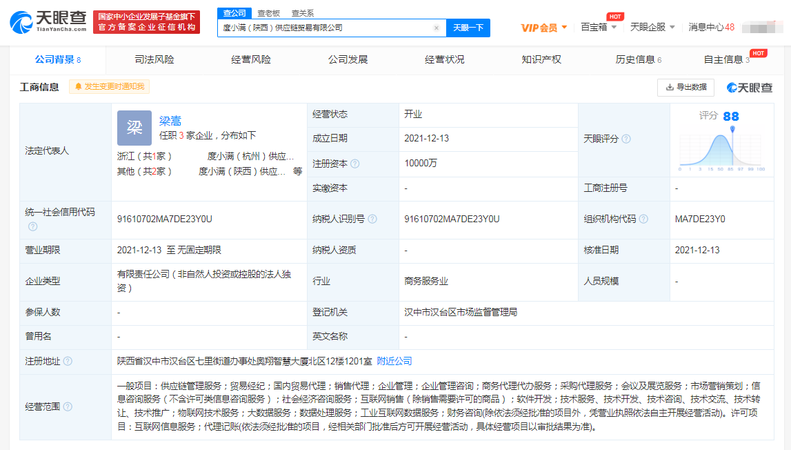Click the help icon beside 经营范围
791x450 pixels.
(x=68, y=407)
